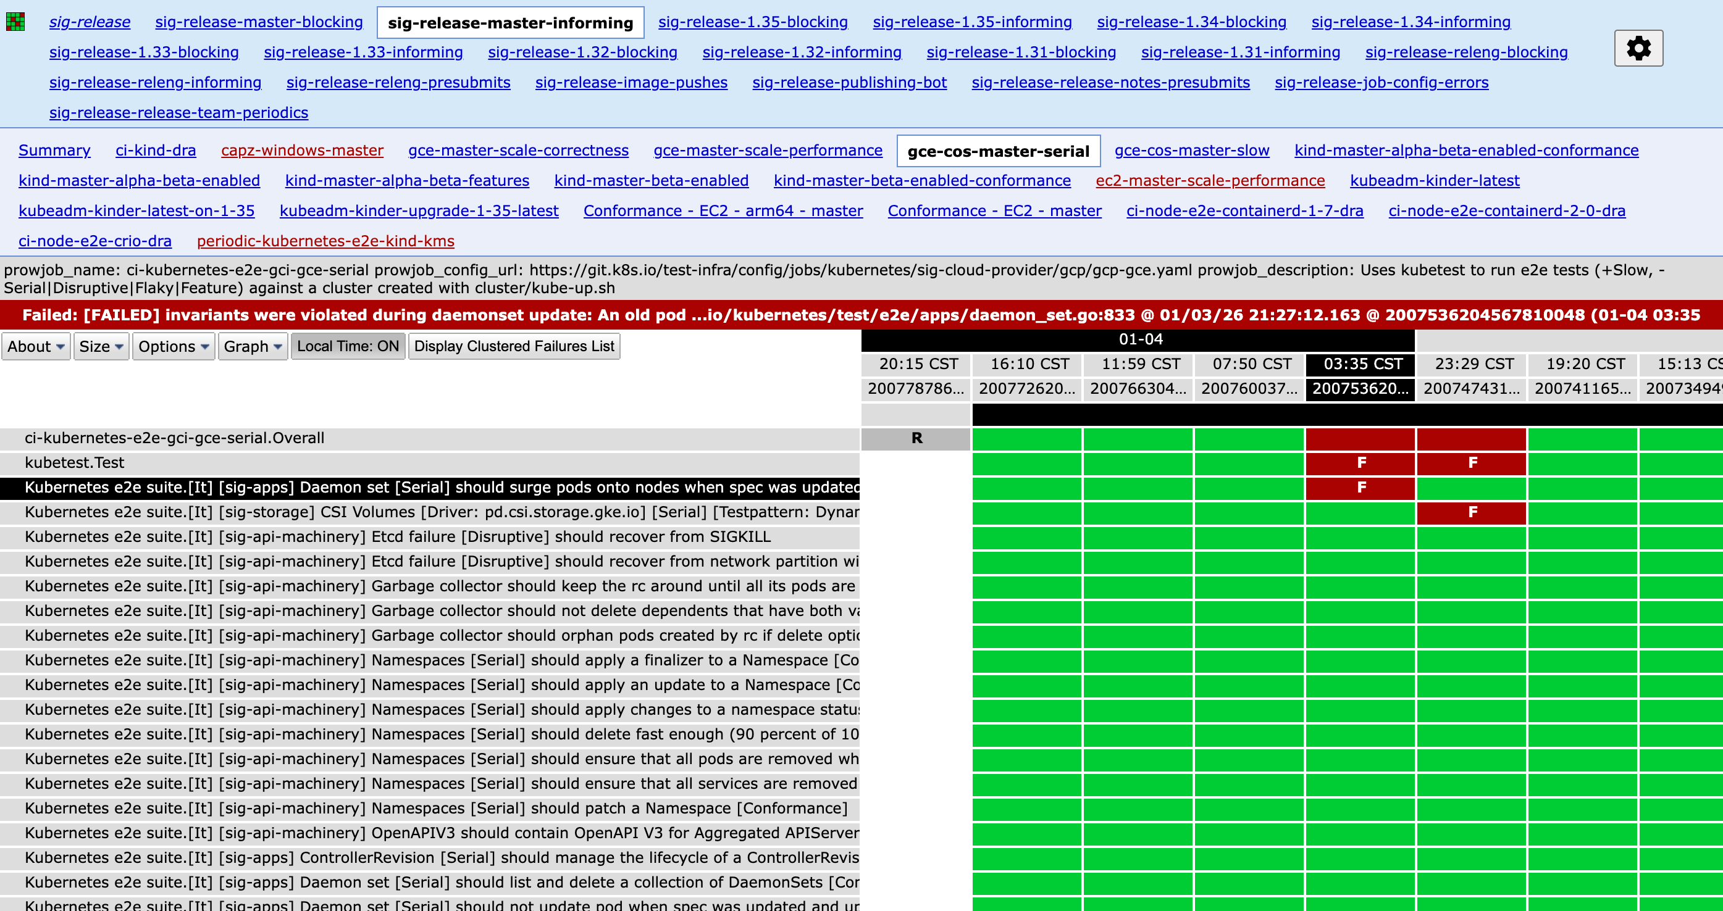Screen dimensions: 1723x911
Task: Click the R running status cell
Action: tap(916, 438)
